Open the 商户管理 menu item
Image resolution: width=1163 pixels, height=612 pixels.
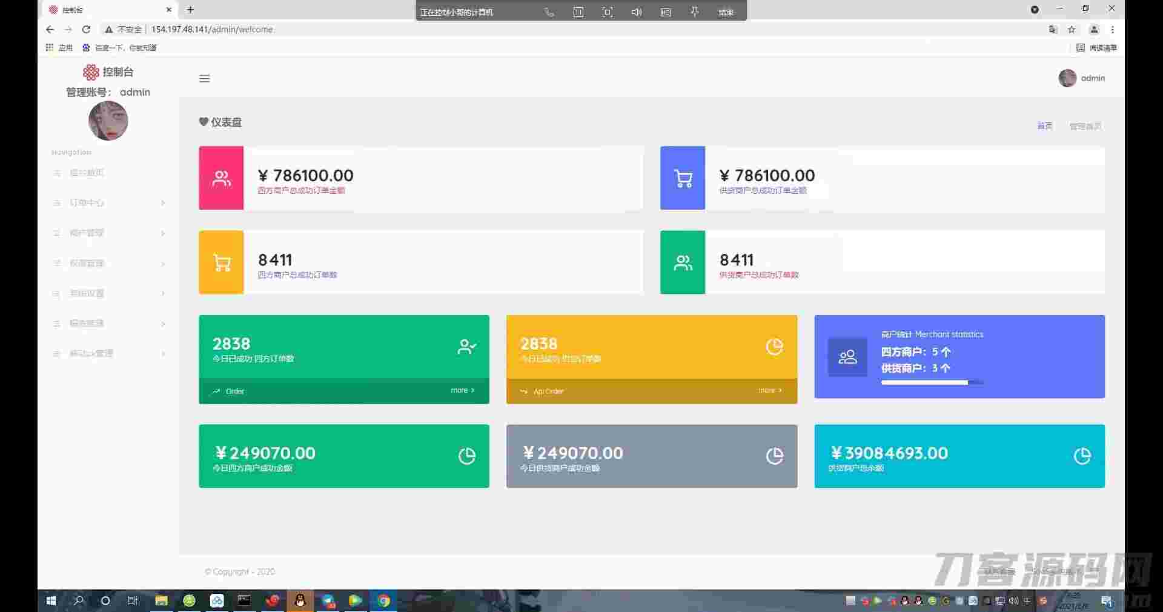pos(109,233)
